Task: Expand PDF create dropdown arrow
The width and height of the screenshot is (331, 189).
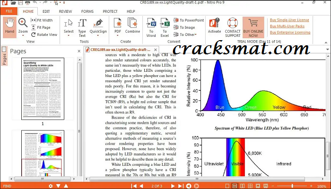Action: click(x=118, y=35)
